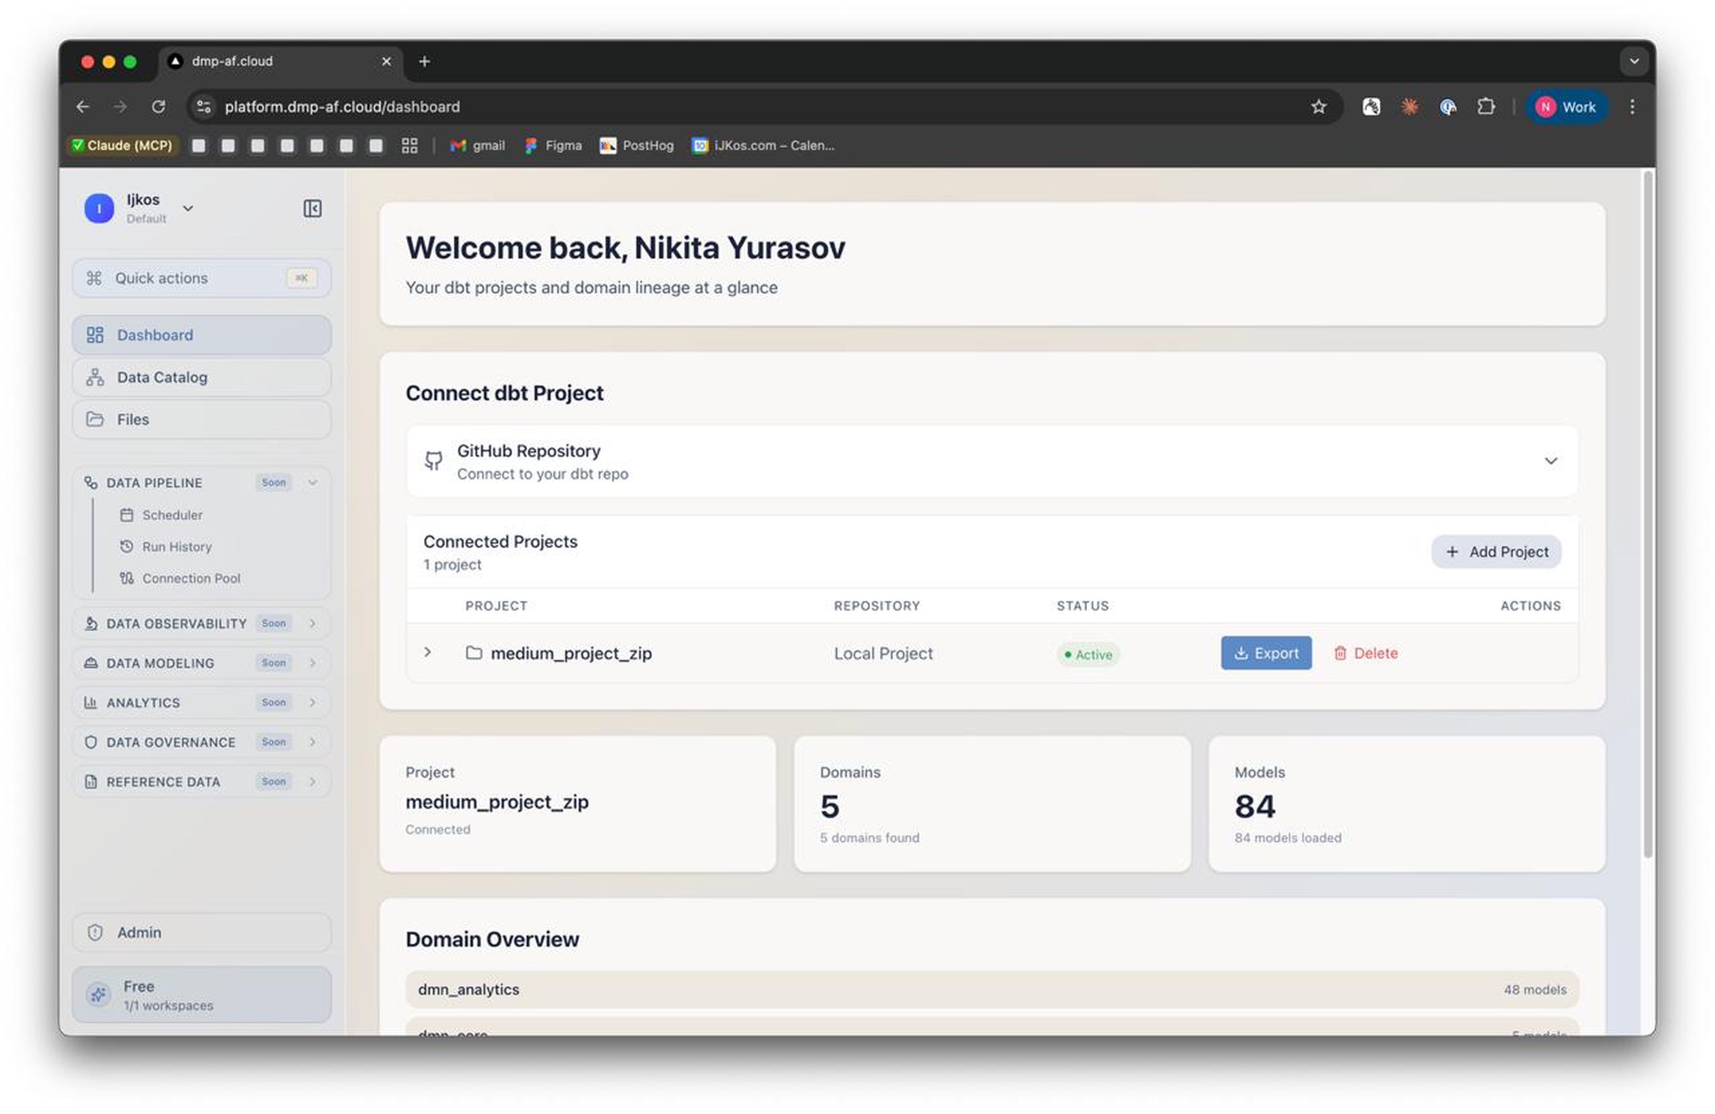Open Connection Pool in Data Pipeline

(x=180, y=579)
